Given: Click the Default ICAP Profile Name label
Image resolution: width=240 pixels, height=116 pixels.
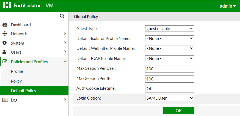Looking at the screenshot, I should (101, 59).
